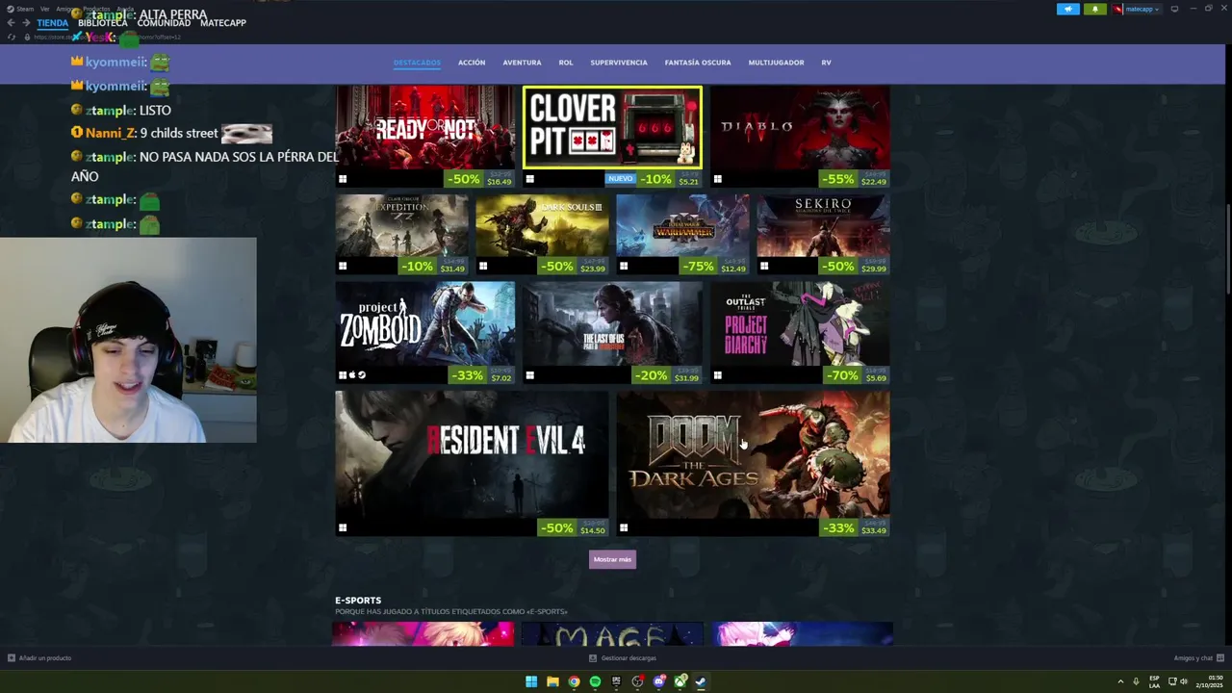This screenshot has height=693, width=1232.
Task: Open OBS Studio from the taskbar
Action: coord(637,681)
